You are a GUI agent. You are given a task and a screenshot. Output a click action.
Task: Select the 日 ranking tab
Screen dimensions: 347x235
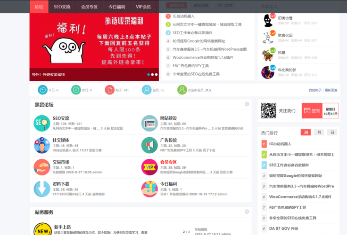(x=332, y=133)
